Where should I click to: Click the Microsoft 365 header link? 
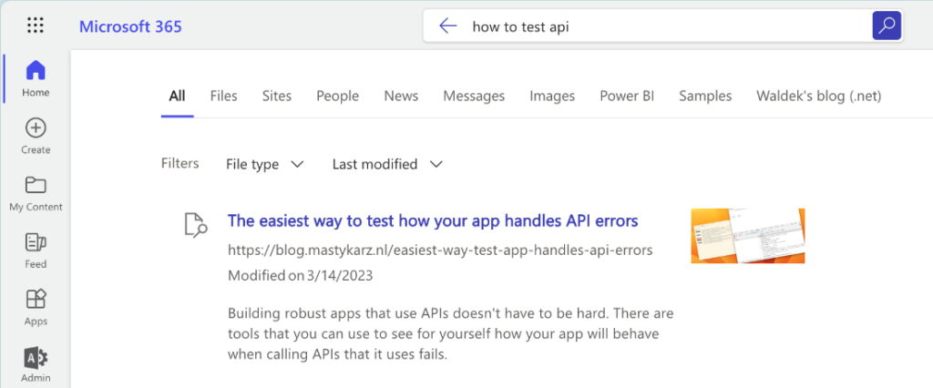pyautogui.click(x=130, y=26)
